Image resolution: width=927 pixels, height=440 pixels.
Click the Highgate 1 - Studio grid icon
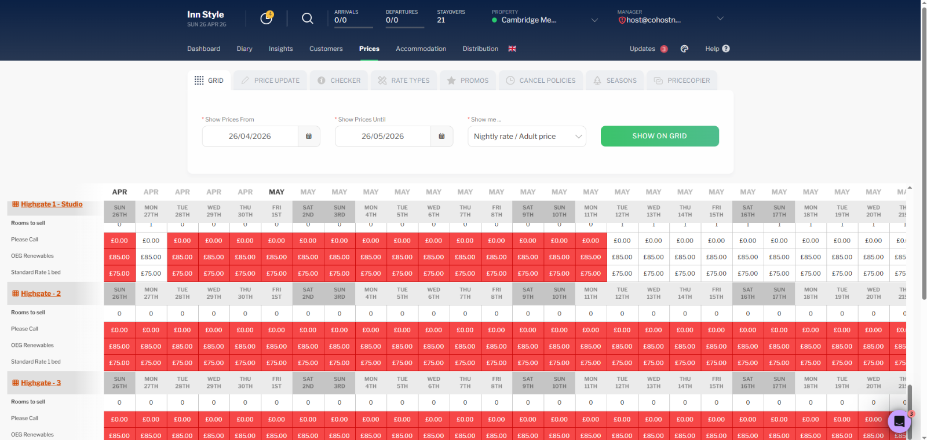coord(16,204)
